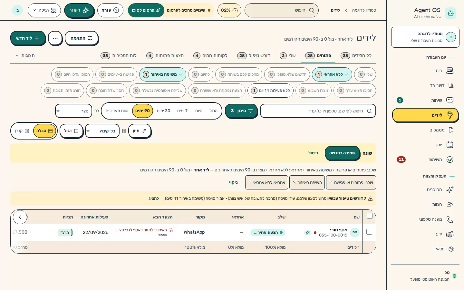Open the סינון filter panel
This screenshot has height=290, width=464.
[x=241, y=111]
